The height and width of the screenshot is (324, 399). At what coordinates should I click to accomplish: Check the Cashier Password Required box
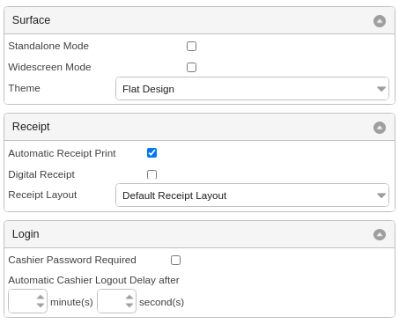175,260
